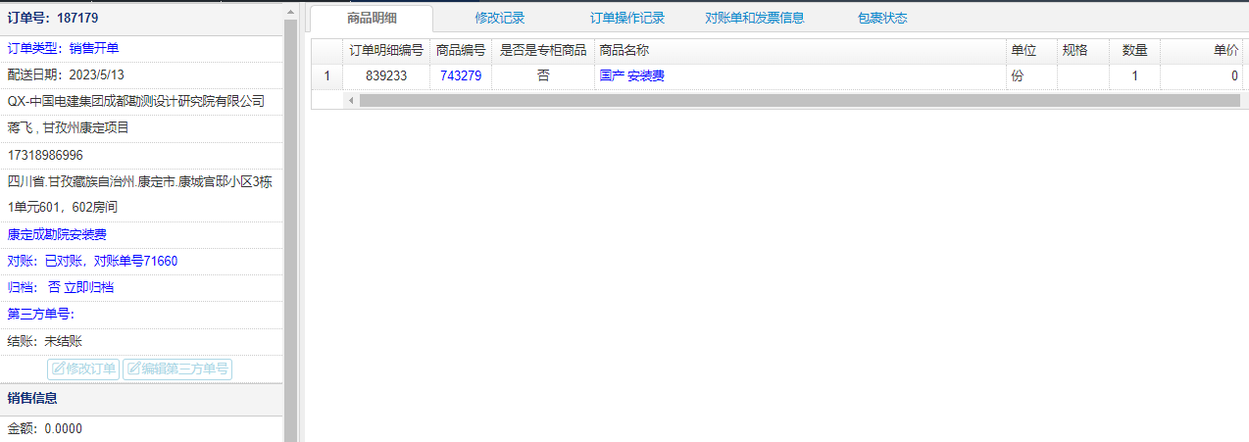
Task: Click the 商品名称 column header
Action: (x=800, y=50)
